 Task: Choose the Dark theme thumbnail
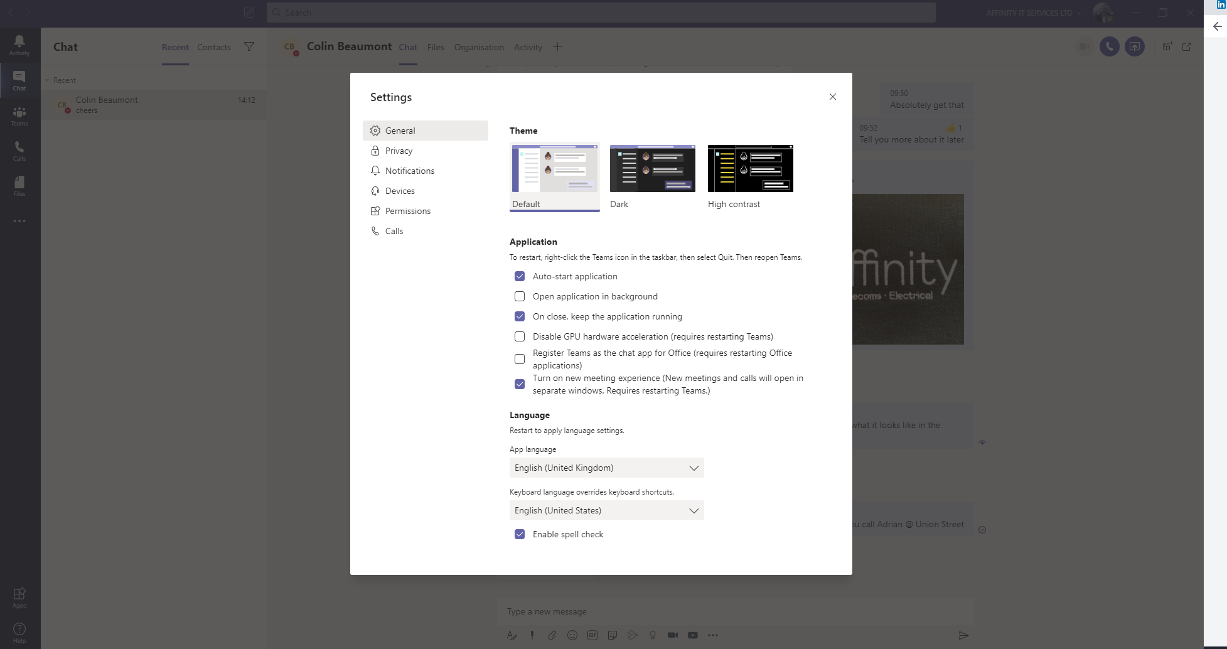pos(653,168)
